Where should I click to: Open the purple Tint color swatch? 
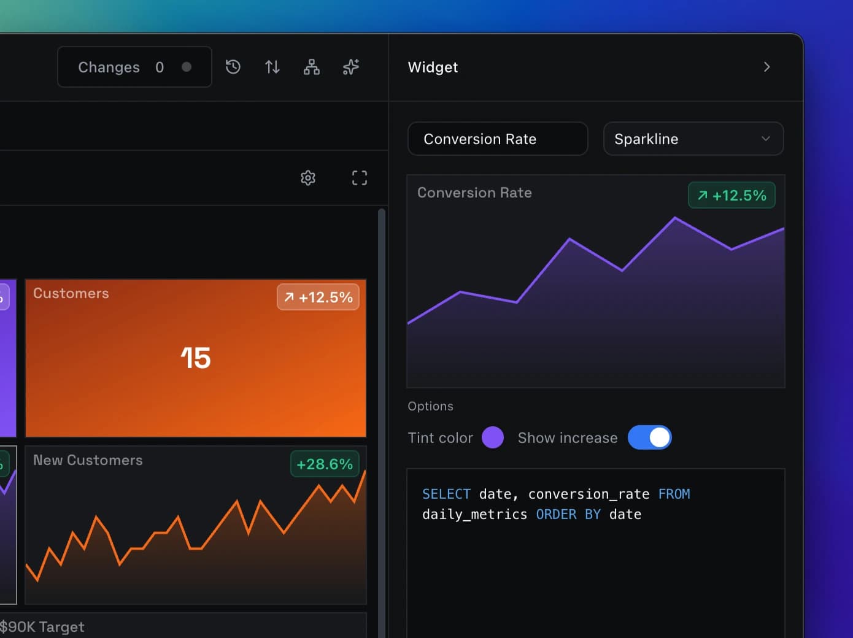(x=493, y=437)
